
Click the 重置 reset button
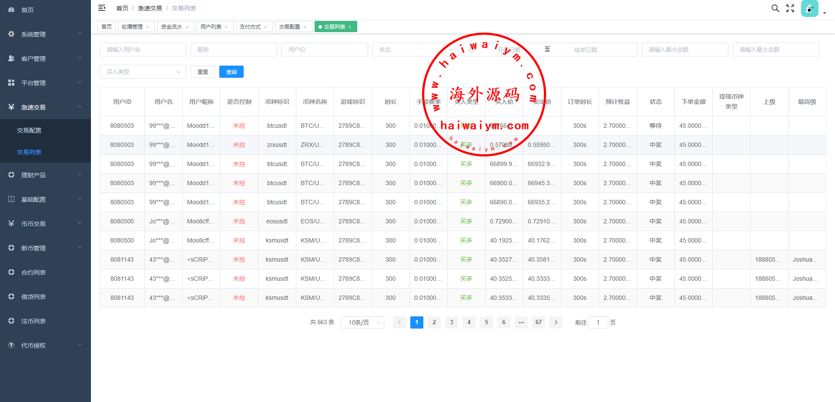[x=203, y=72]
